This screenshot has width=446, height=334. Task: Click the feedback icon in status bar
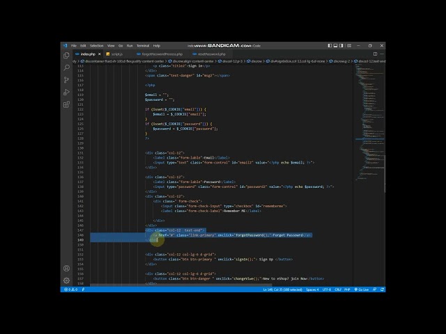[x=375, y=289]
